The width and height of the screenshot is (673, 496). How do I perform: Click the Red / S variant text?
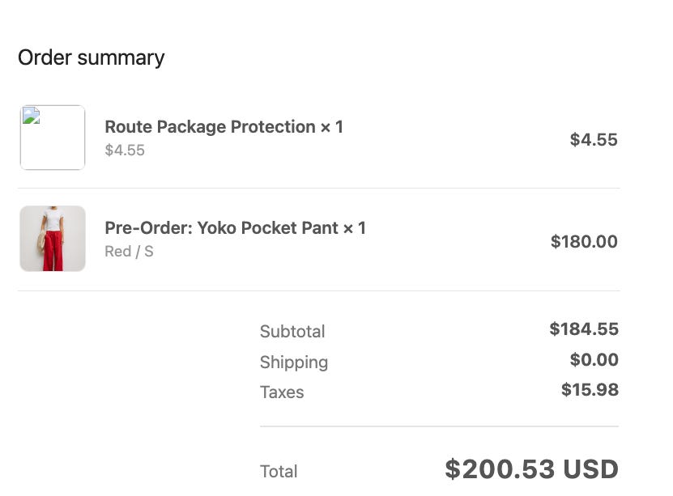tap(129, 252)
